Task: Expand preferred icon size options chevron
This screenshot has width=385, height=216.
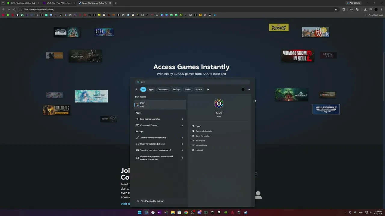Action: 182,158
